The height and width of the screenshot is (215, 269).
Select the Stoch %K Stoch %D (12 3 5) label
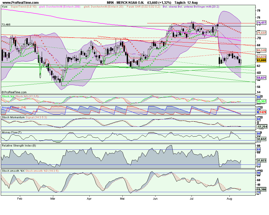[20, 96]
